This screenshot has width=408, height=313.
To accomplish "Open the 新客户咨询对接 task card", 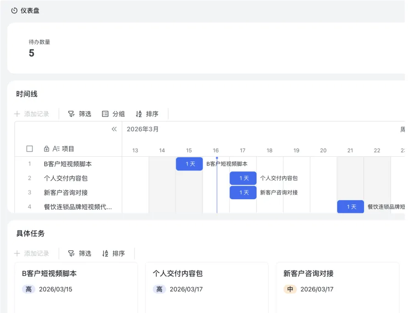I will click(338, 287).
